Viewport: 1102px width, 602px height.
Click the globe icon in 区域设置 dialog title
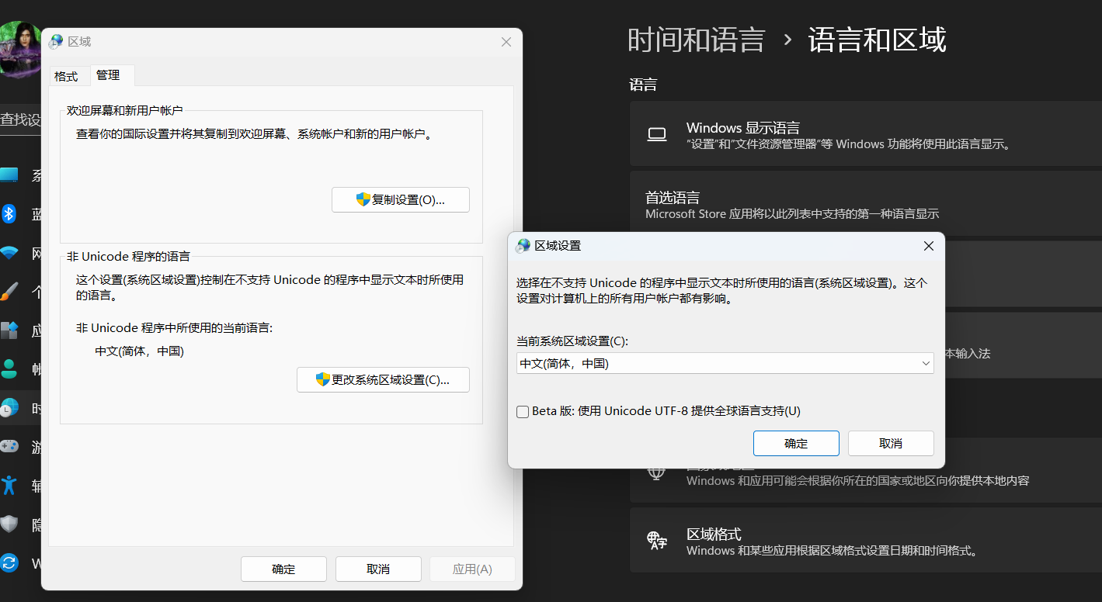(523, 246)
